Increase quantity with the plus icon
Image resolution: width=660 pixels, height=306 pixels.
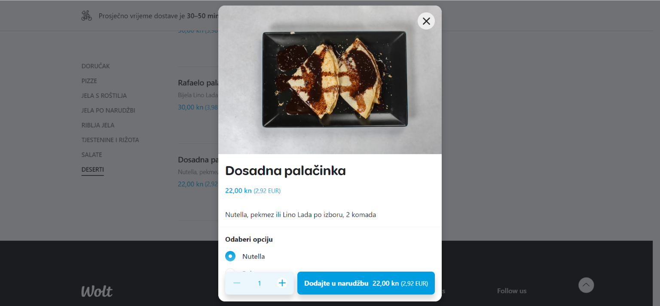click(282, 283)
